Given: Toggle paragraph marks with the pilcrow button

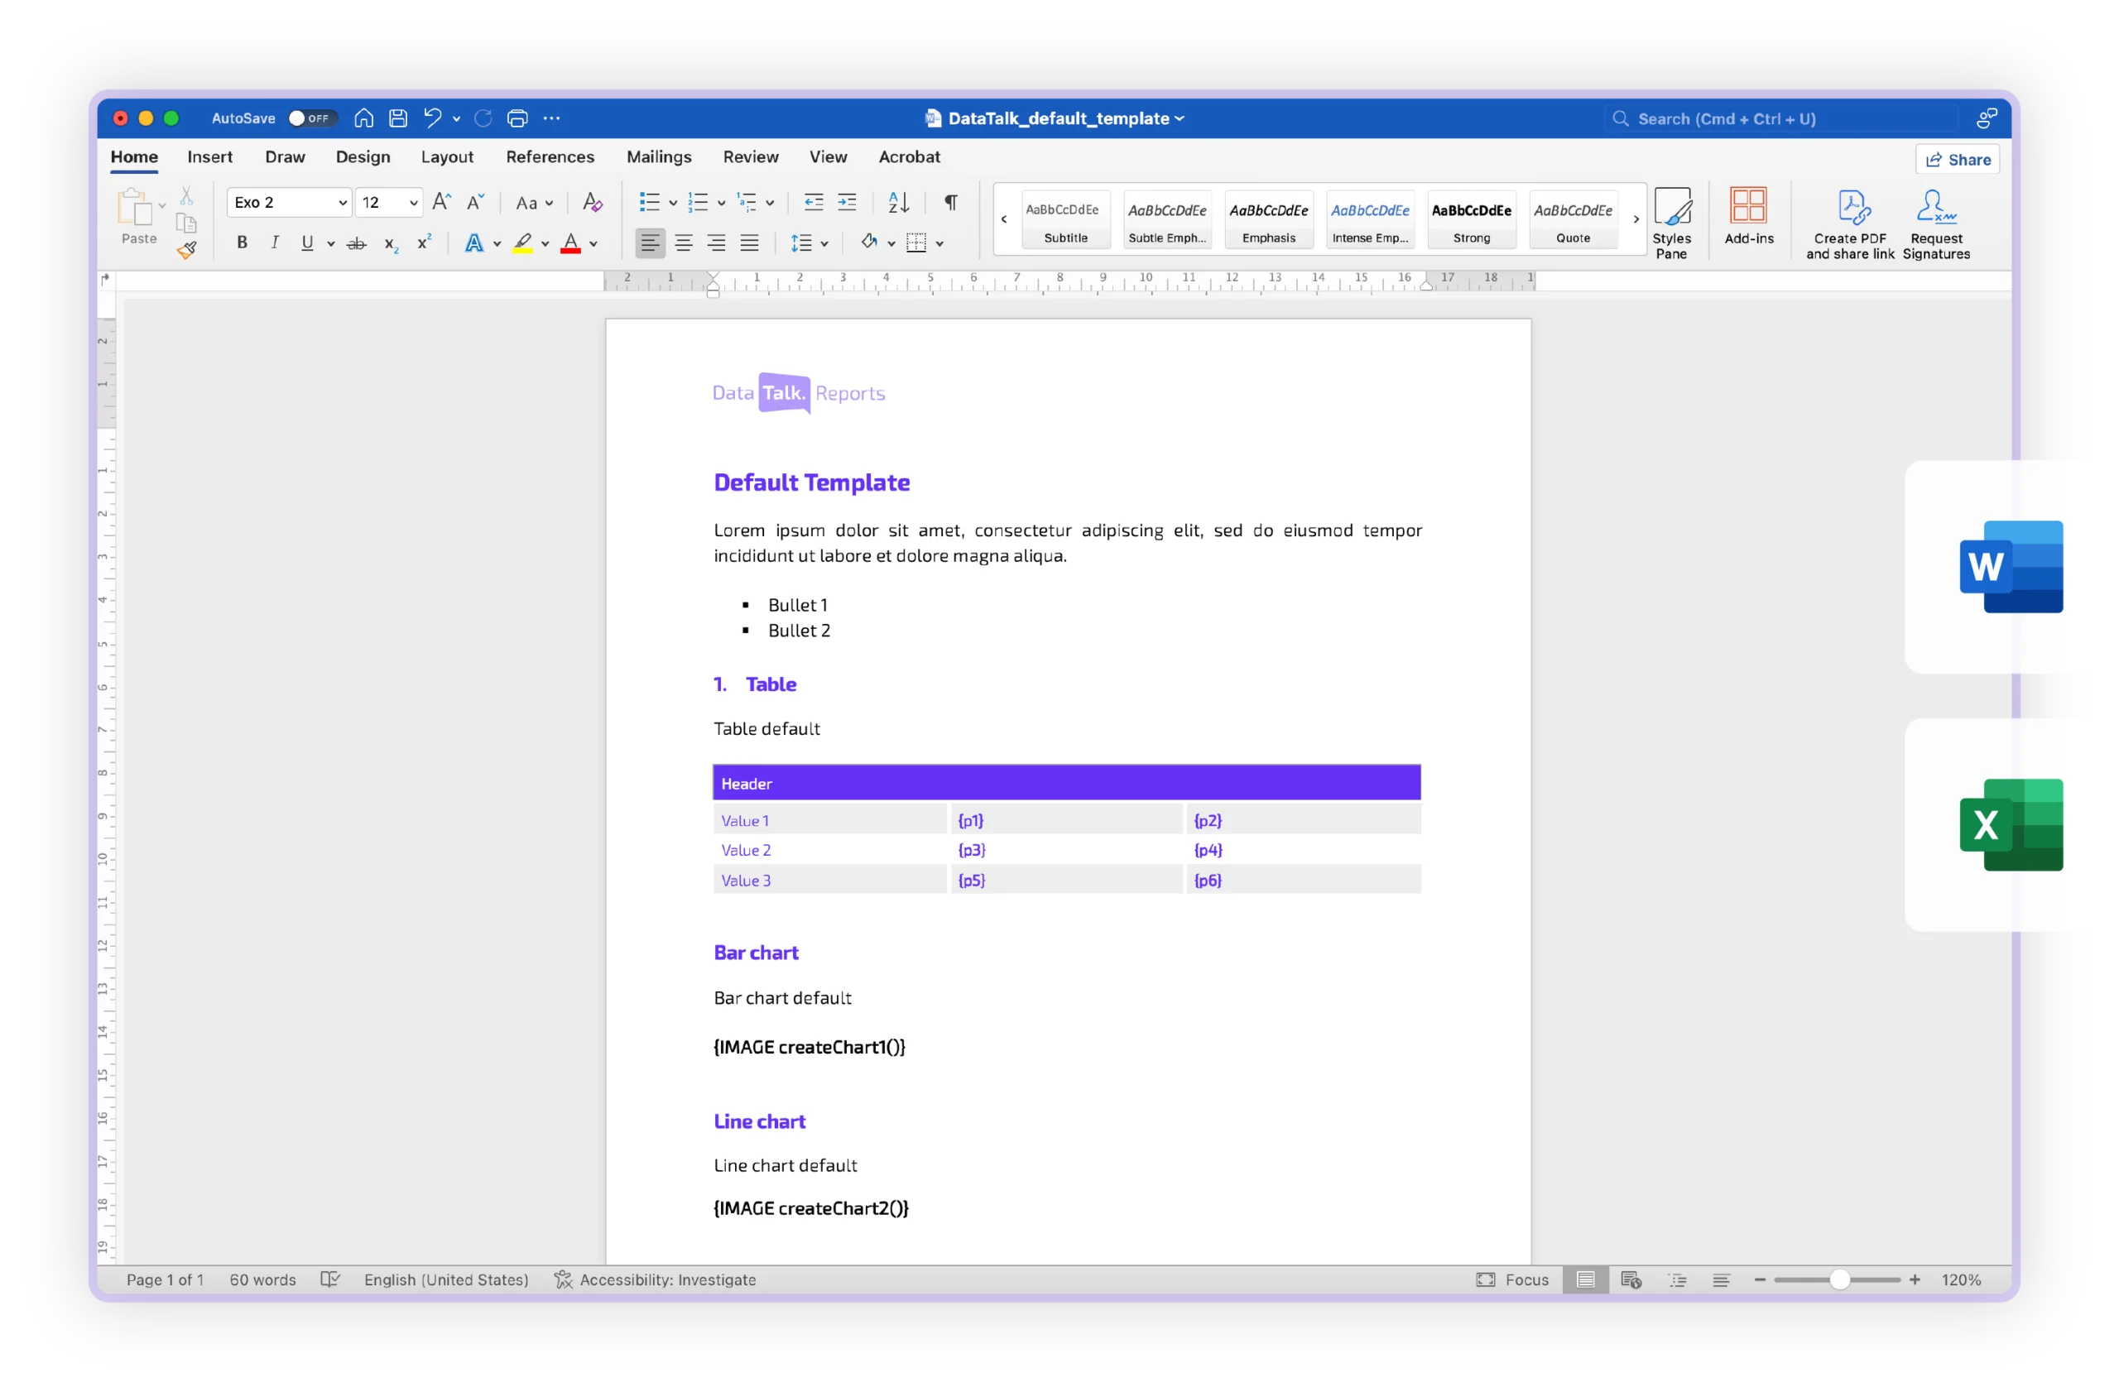Looking at the screenshot, I should (x=951, y=202).
